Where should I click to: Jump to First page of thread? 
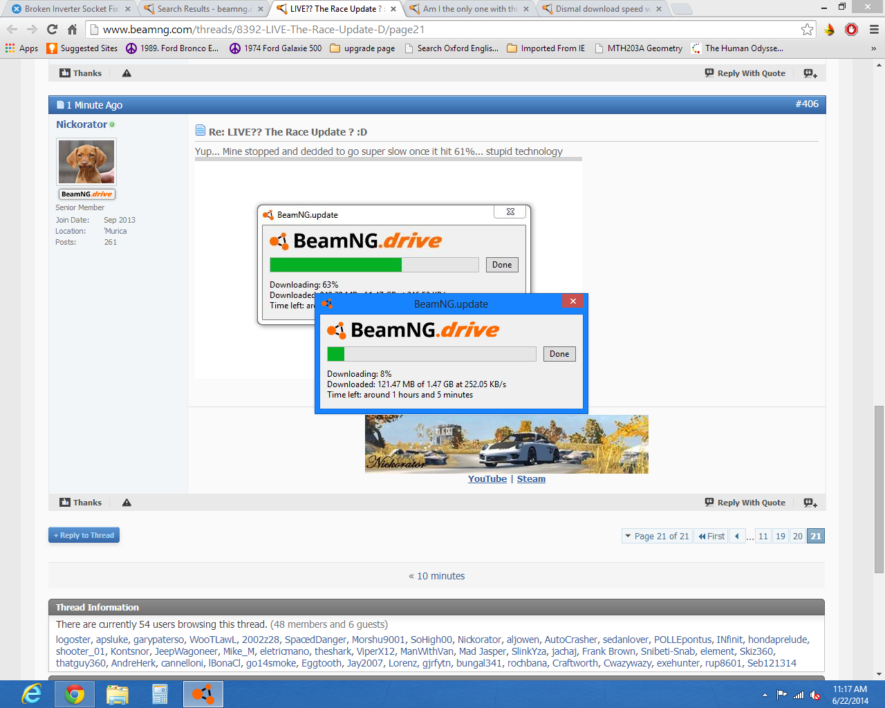[711, 536]
